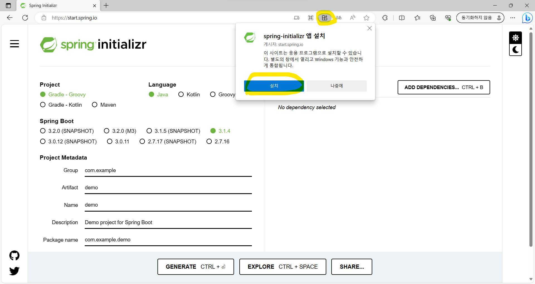Open Browser essentials heart icon
Screen dimensions: 535x284
pyautogui.click(x=448, y=18)
